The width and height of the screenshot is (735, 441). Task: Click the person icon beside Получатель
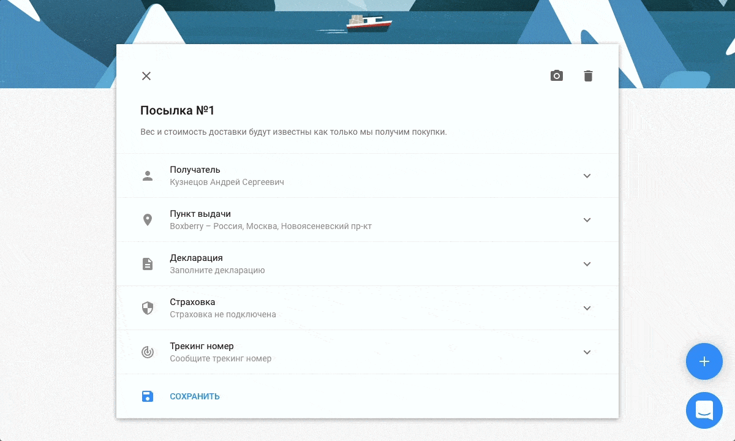pos(148,176)
